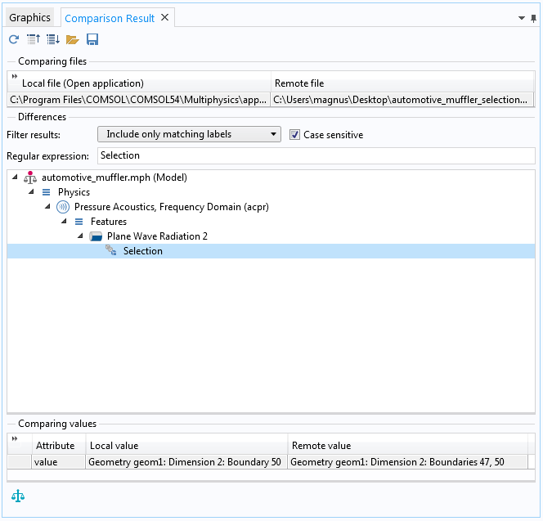Click the remote value 'Boundaries 47, 50' cell

[407, 462]
